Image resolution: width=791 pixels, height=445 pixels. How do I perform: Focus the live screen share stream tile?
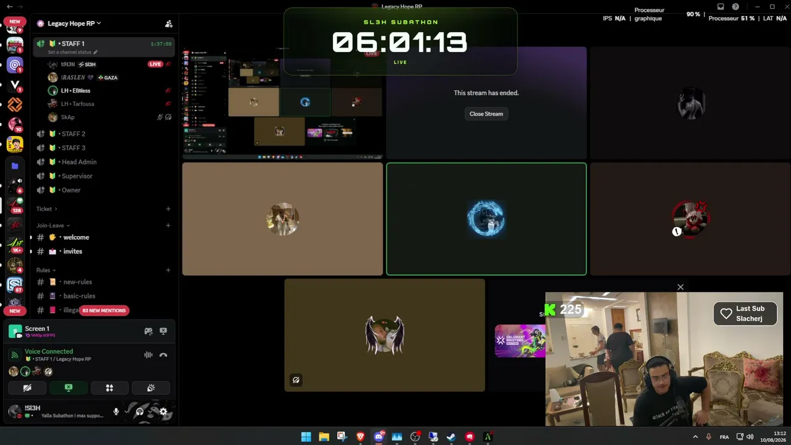(282, 103)
